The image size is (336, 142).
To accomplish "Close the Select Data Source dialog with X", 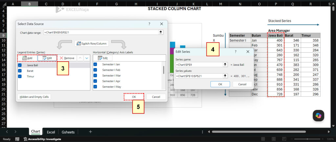I will pos(161,24).
